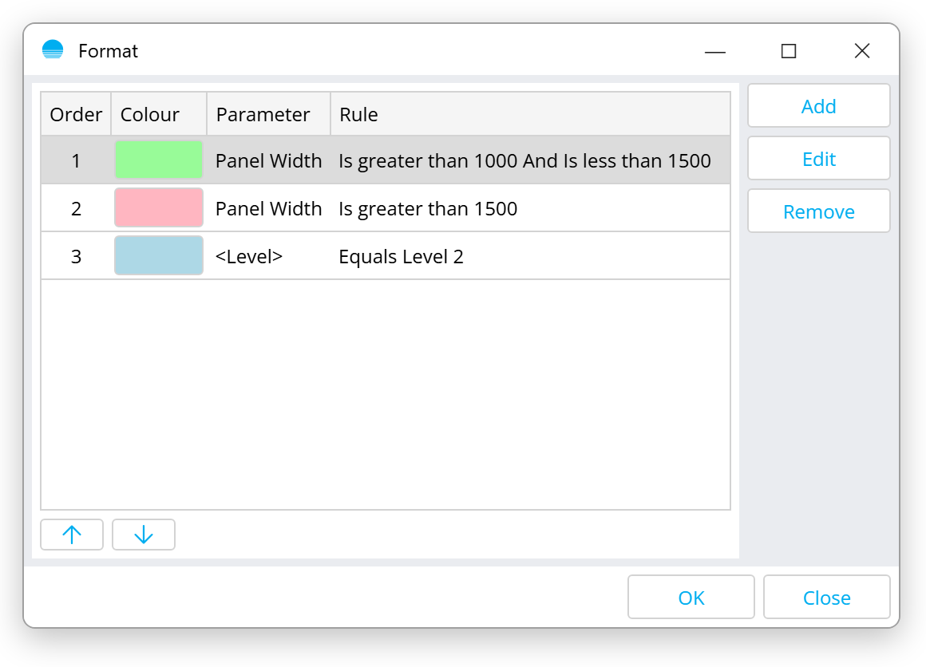Add a new format rule
This screenshot has width=926, height=667.
818,105
